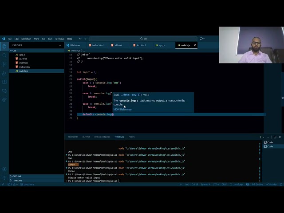Open the PORTS panel tab

point(131,137)
